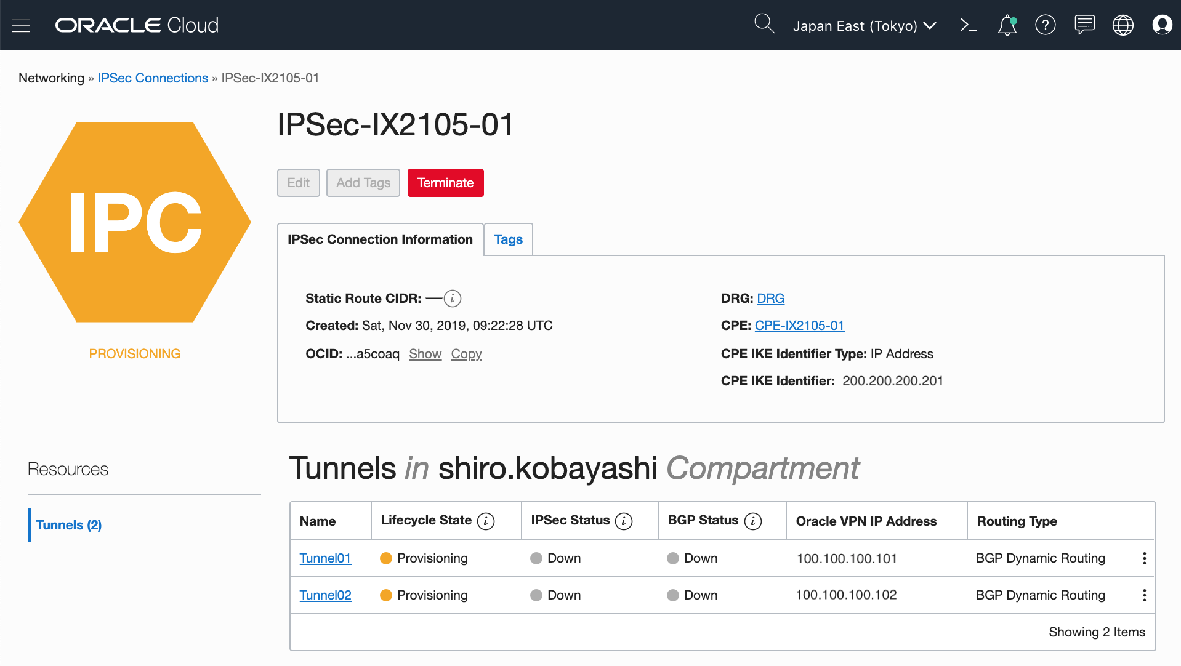Open the notifications bell
The image size is (1181, 666).
1007,25
